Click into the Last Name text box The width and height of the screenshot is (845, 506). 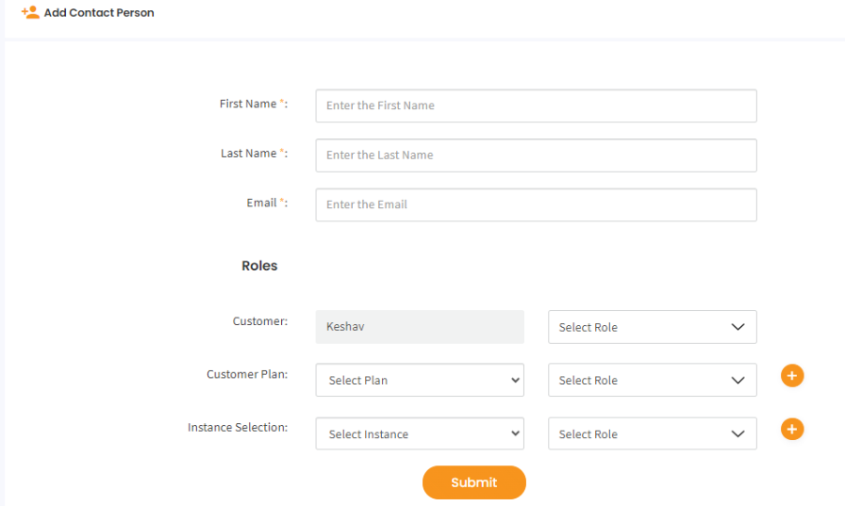pos(536,155)
